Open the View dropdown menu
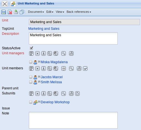Viewport: 141px width, 130px height. click(x=60, y=12)
